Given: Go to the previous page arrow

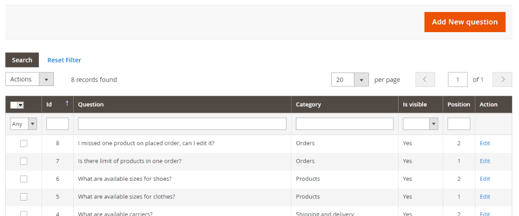Looking at the screenshot, I should point(425,80).
